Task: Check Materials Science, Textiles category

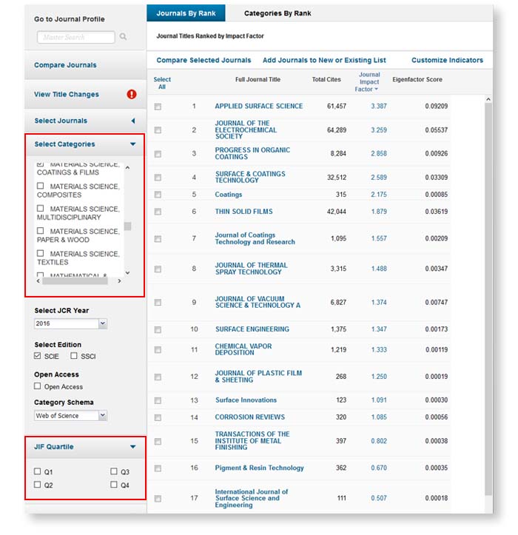Action: 40,253
